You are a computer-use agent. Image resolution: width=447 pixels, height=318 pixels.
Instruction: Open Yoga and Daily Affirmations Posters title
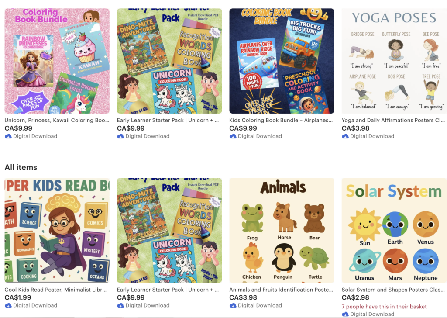pos(393,121)
